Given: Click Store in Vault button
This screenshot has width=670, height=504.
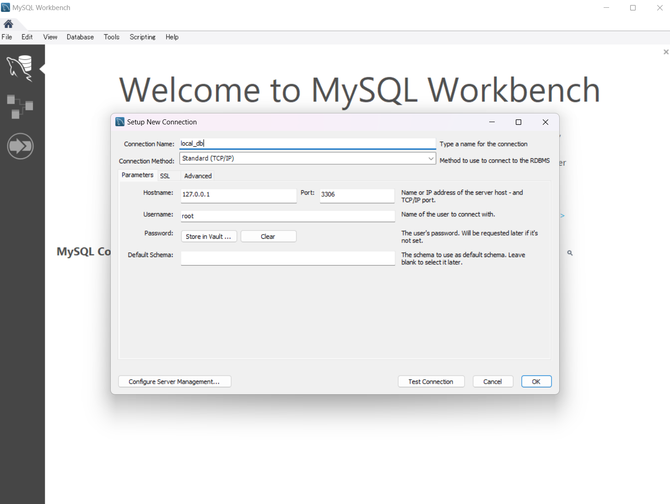Looking at the screenshot, I should point(209,236).
